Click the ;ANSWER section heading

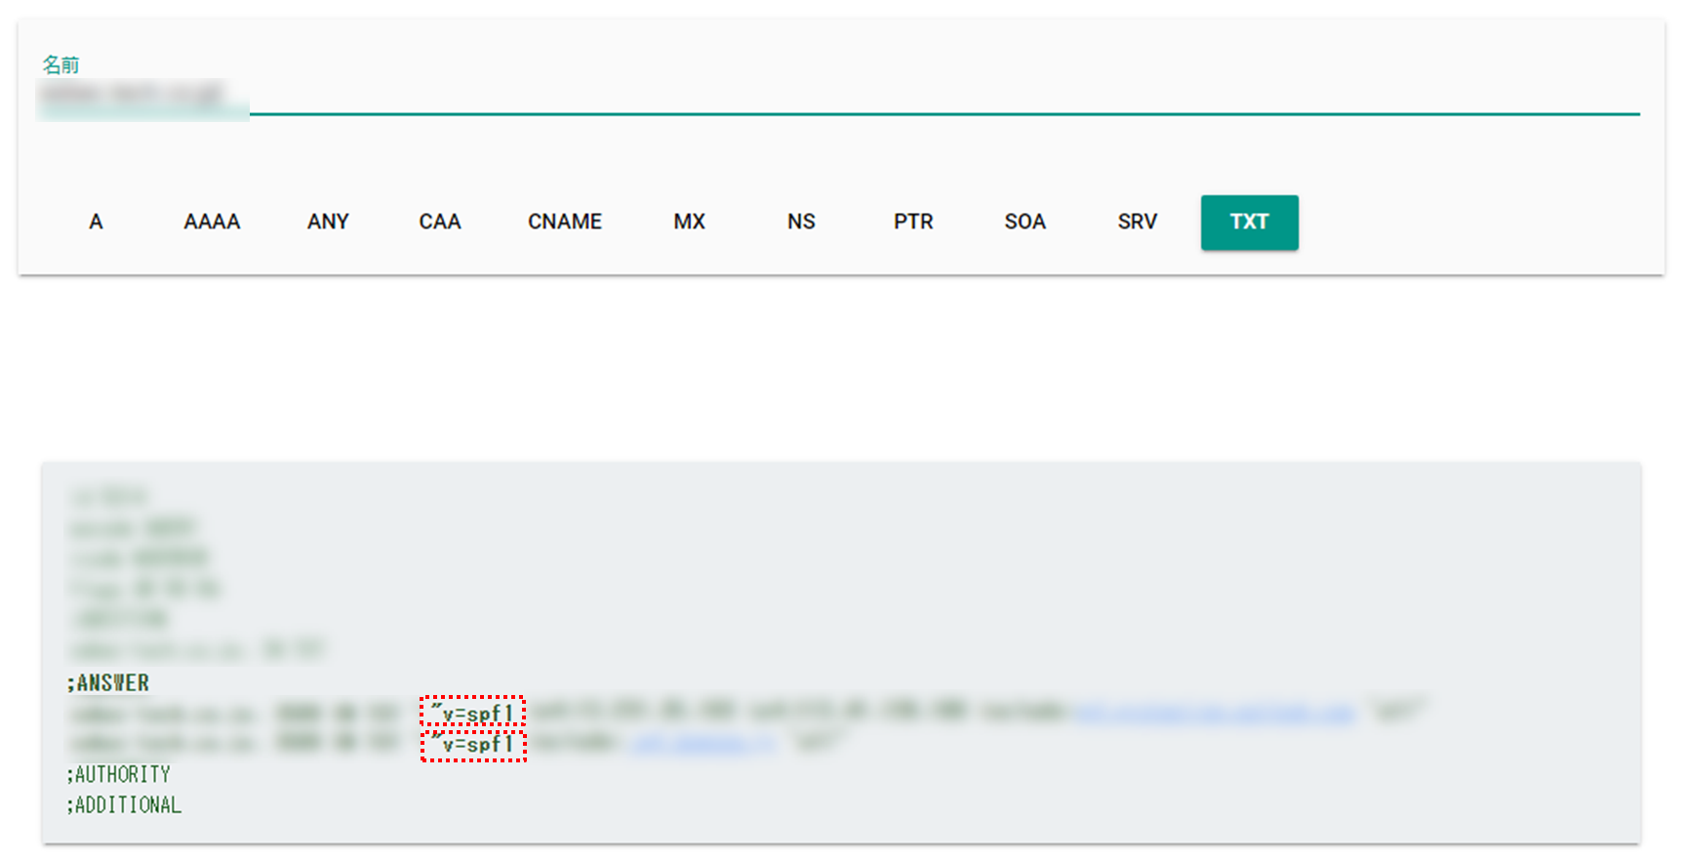click(108, 683)
